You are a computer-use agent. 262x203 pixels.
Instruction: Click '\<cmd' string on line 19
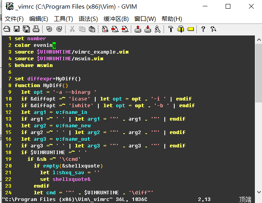(x=70, y=159)
